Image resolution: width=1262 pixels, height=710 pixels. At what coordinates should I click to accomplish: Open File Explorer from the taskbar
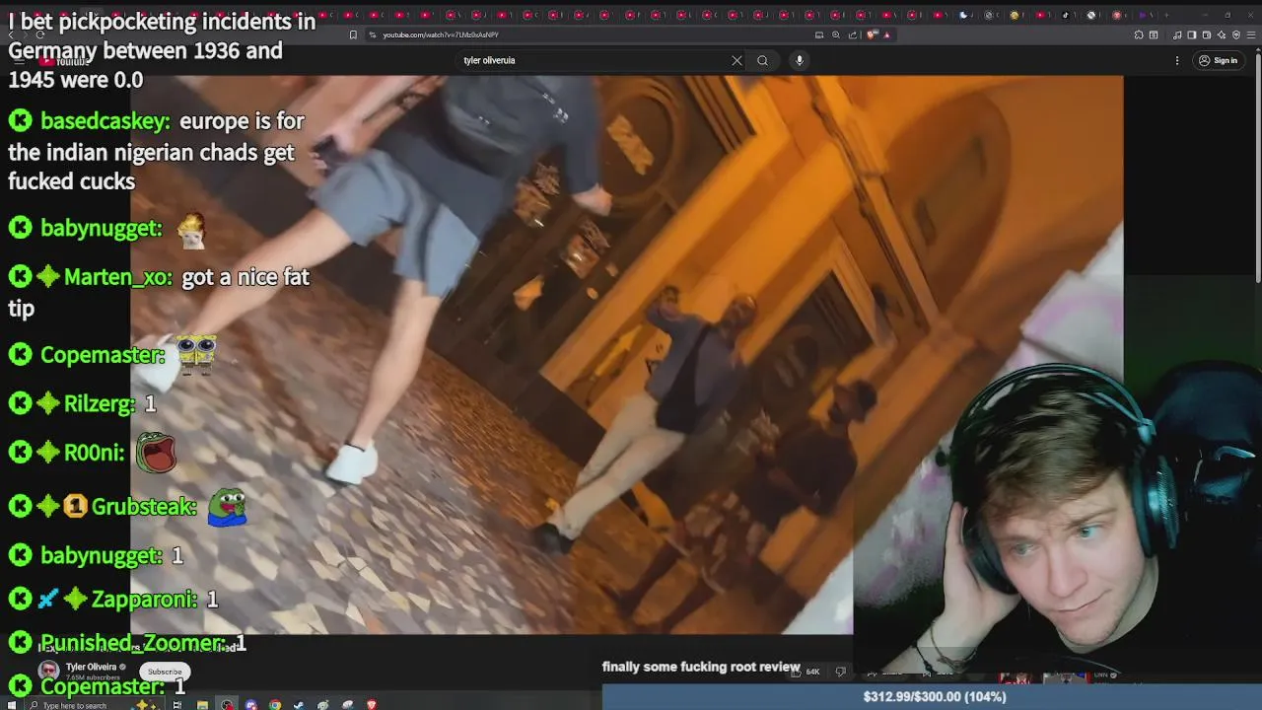coord(202,705)
